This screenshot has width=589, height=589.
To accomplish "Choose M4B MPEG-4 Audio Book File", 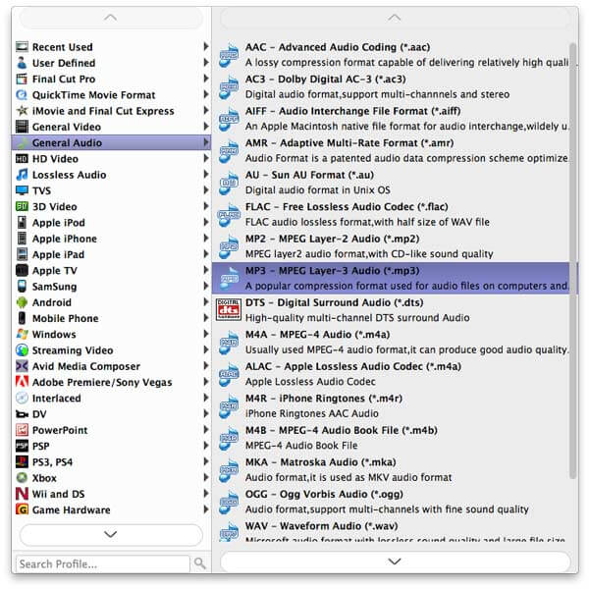I will pos(391,438).
